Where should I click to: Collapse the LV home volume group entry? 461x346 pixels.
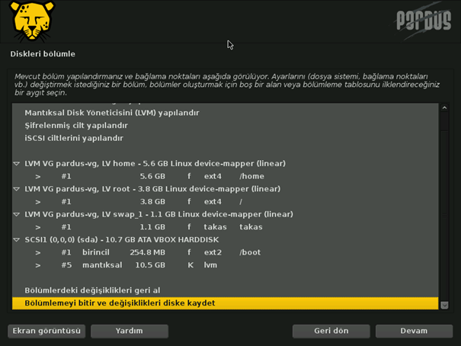click(x=17, y=164)
